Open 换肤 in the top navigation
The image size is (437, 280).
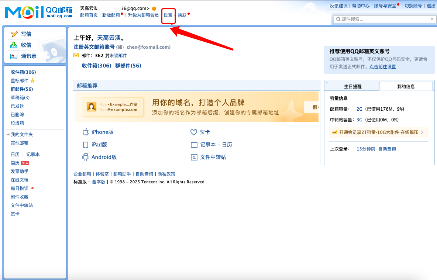[x=182, y=15]
